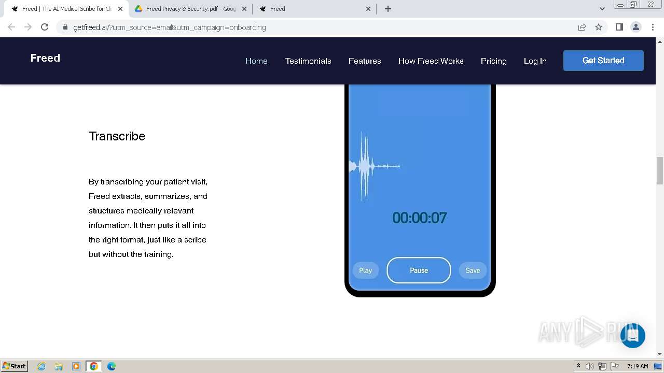Open Chrome three-dot menu
The image size is (664, 373).
(x=653, y=27)
